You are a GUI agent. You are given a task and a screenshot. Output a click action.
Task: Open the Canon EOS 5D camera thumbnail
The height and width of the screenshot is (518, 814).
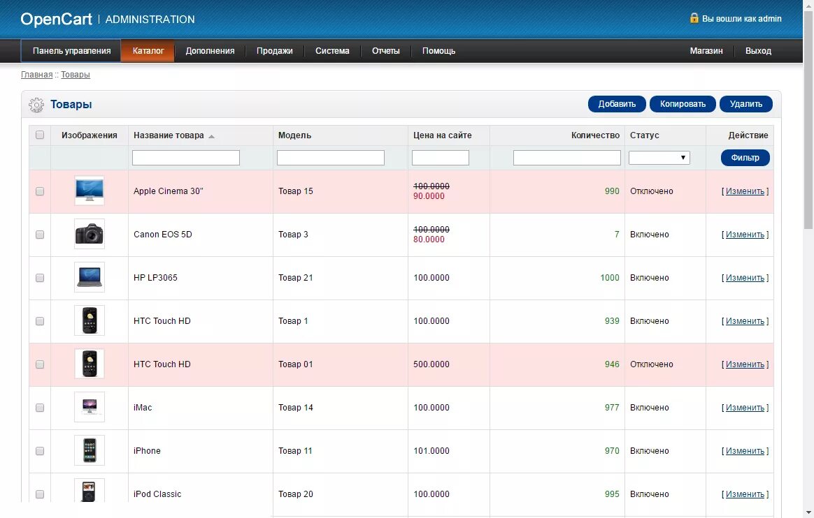(x=90, y=234)
